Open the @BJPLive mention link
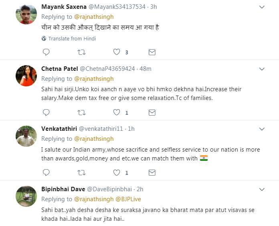 point(128,199)
